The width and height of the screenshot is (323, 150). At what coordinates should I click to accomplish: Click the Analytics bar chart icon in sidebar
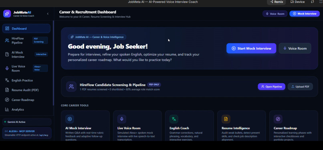7,110
